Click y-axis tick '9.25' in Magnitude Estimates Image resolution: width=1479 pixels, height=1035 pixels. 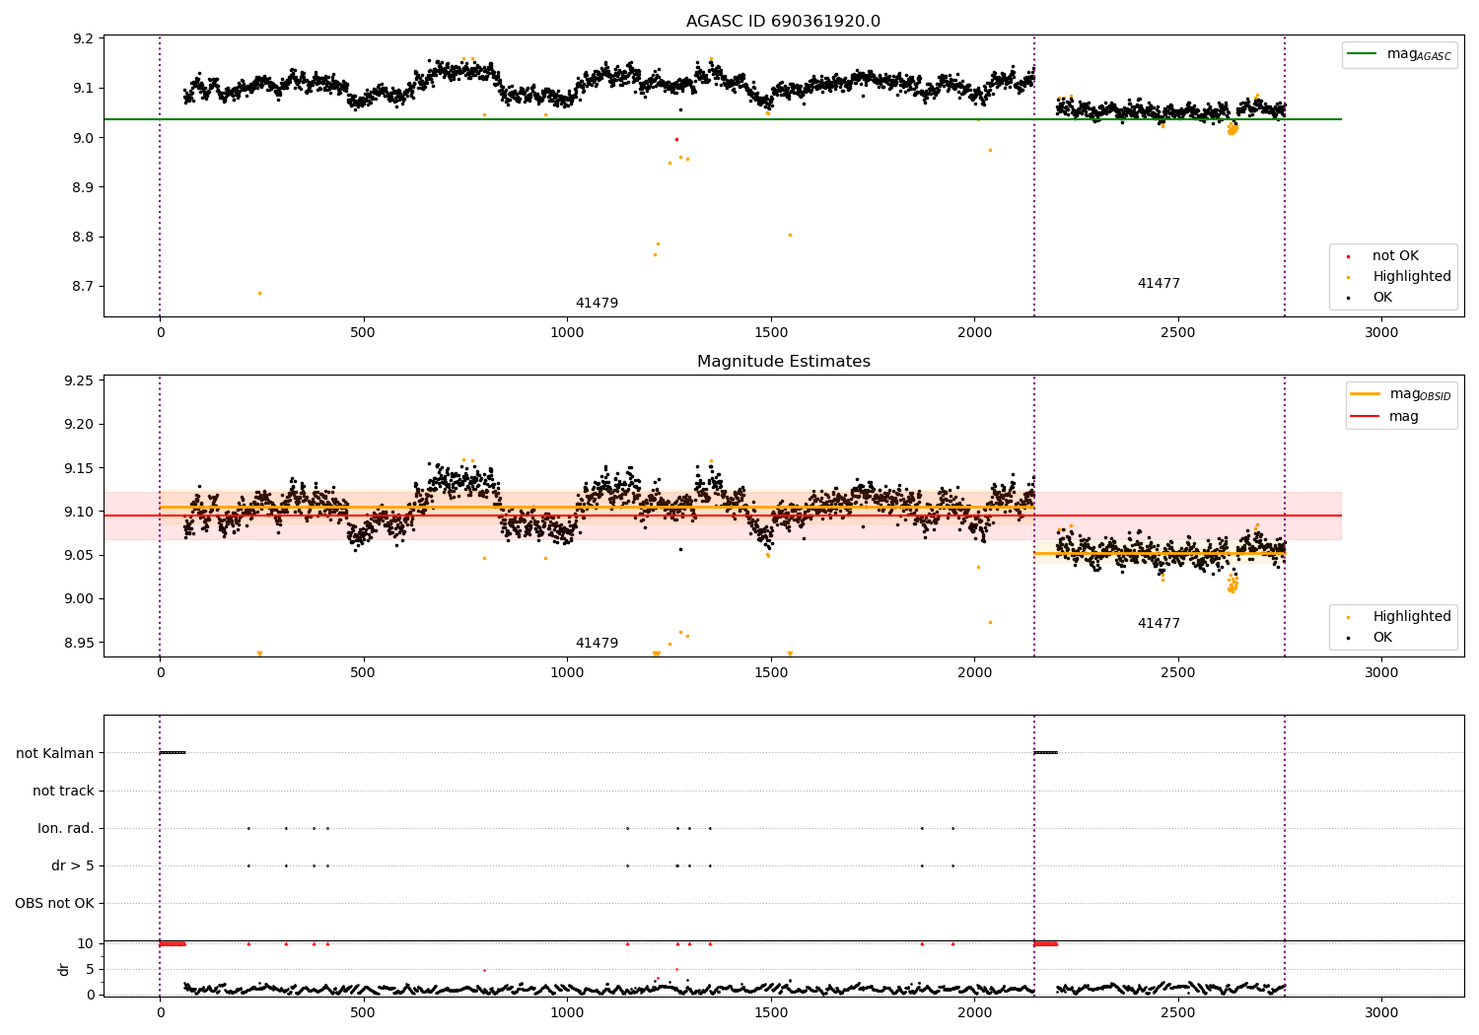point(79,381)
